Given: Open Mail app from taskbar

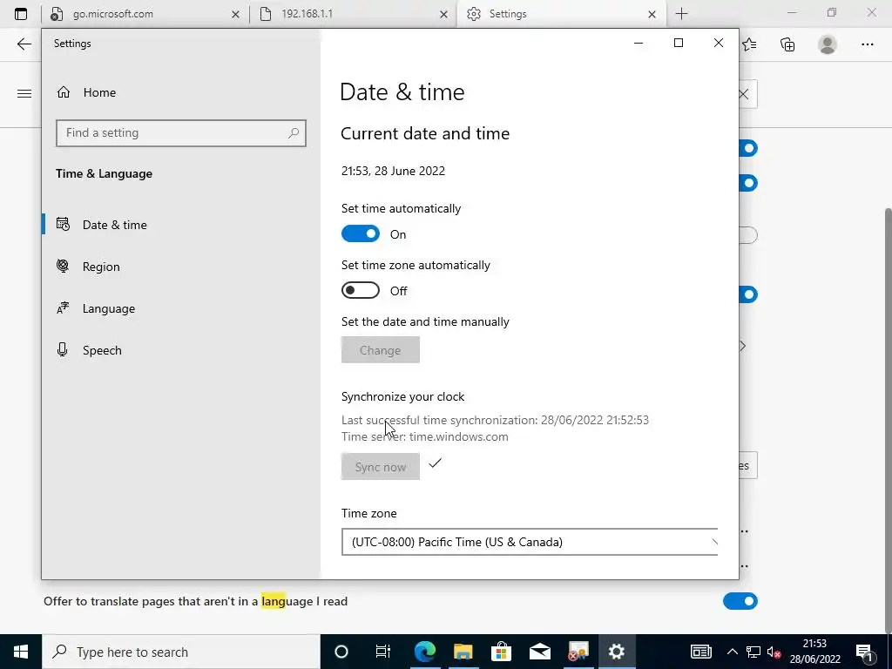Looking at the screenshot, I should [539, 652].
